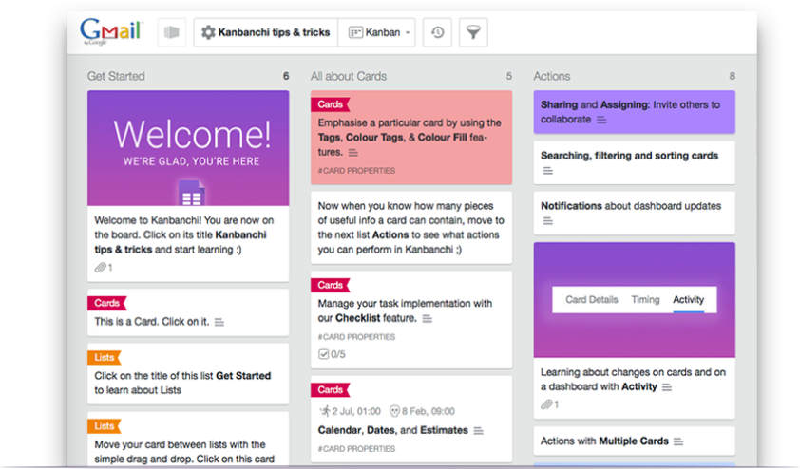Image resolution: width=800 pixels, height=469 pixels.
Task: Open the Calendar, Dates, and Estimates card
Action: point(411,420)
